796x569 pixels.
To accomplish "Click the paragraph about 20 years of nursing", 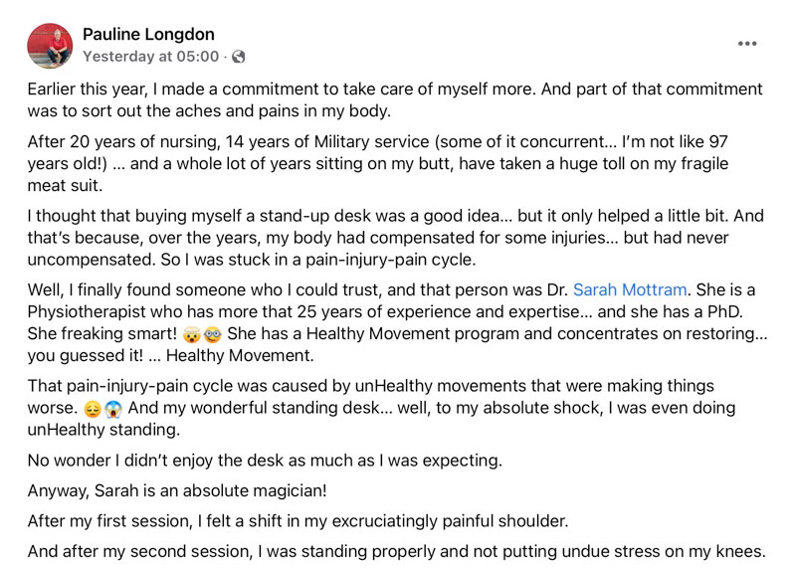I will pyautogui.click(x=378, y=163).
